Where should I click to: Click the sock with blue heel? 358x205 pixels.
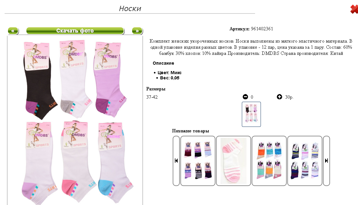click(114, 163)
